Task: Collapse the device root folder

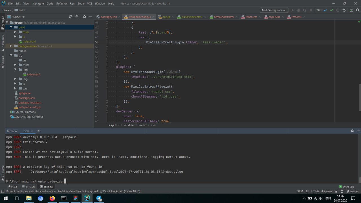Action: coord(7,23)
